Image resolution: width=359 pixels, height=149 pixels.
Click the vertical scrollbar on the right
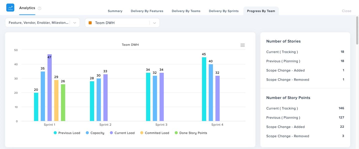tap(357, 30)
